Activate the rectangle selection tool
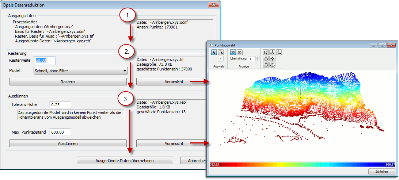 click(x=221, y=53)
